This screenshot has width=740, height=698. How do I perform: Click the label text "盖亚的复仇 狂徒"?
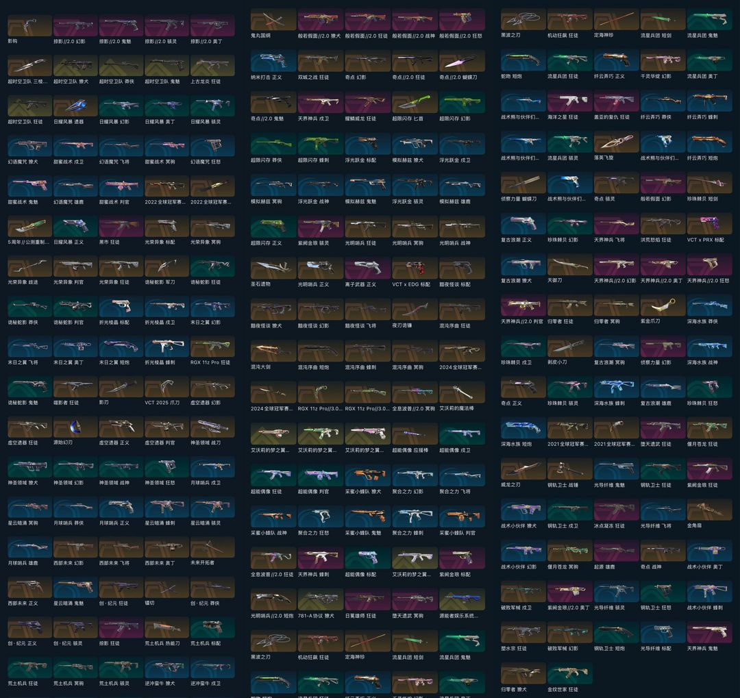[612, 117]
